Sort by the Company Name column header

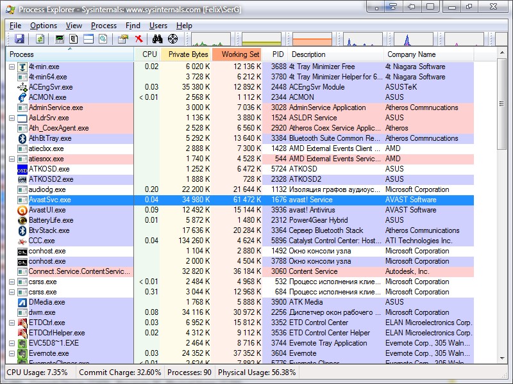pos(428,54)
